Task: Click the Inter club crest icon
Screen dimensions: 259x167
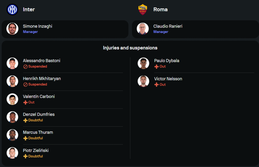Action: [12, 10]
